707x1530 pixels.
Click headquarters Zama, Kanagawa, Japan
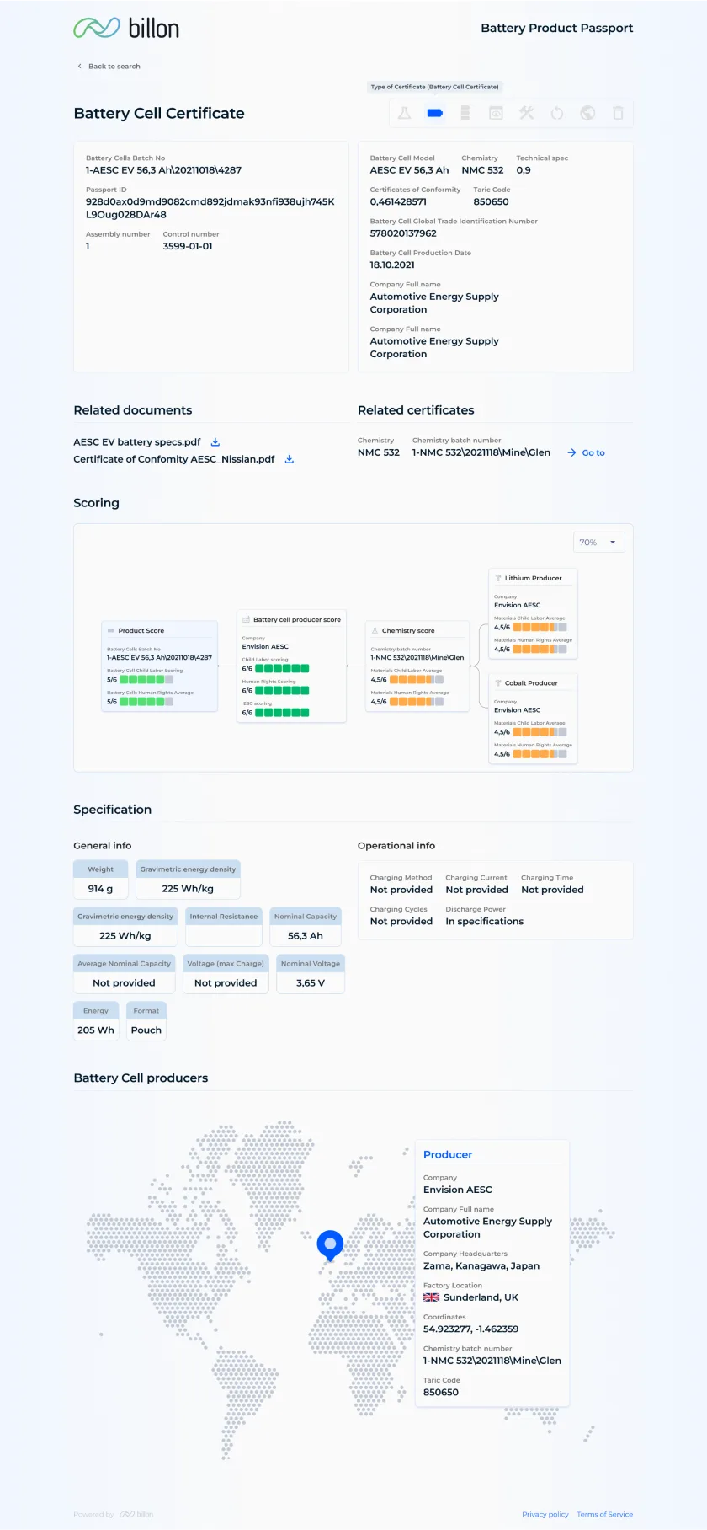(x=481, y=1266)
